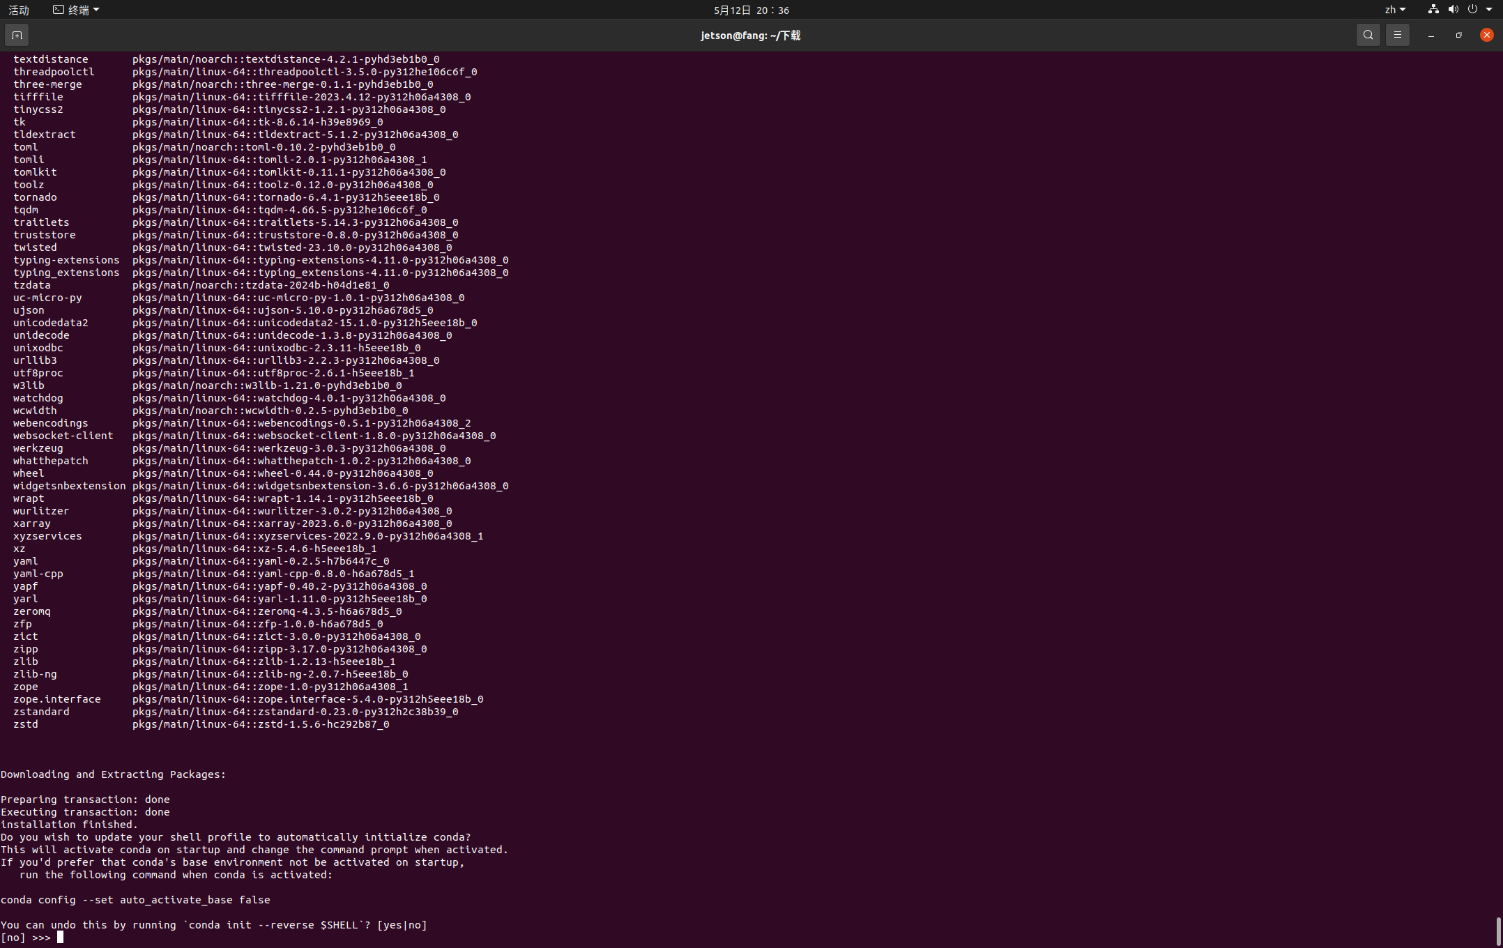Open the 终端 app menu
Viewport: 1503px width, 948px height.
coord(76,10)
